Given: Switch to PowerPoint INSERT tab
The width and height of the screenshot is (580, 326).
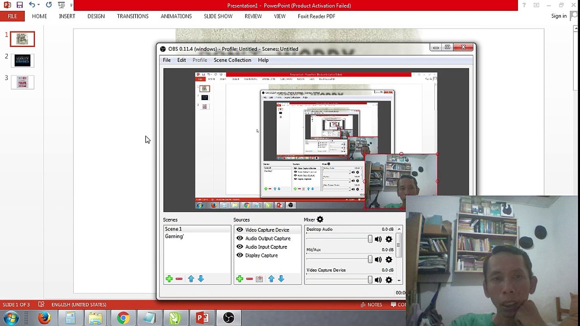Looking at the screenshot, I should pos(67,16).
